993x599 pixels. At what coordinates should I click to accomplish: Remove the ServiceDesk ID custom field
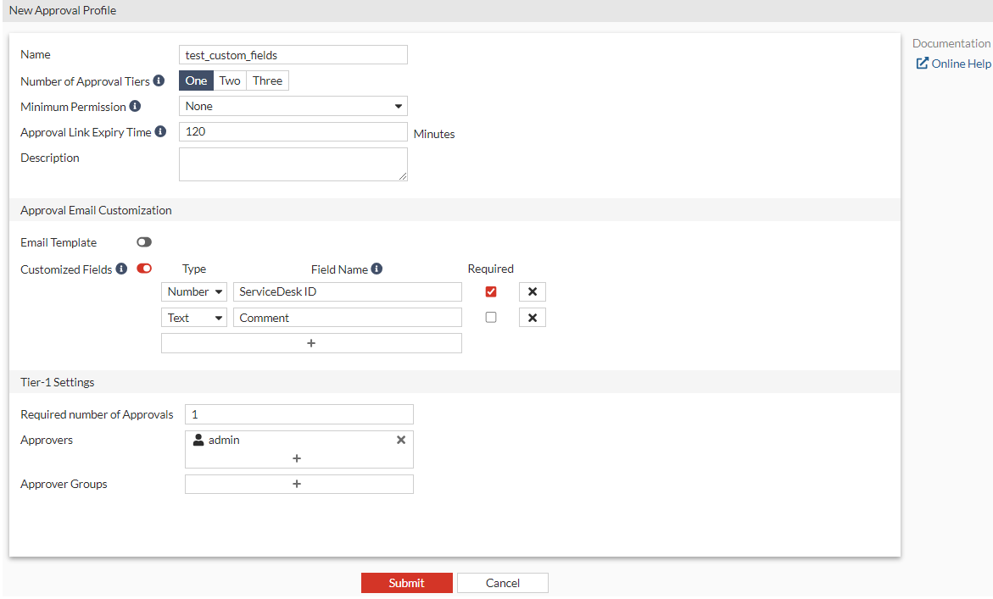pos(532,291)
